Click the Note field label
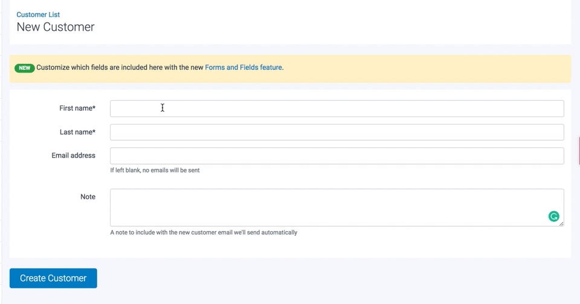The height and width of the screenshot is (304, 580). pyautogui.click(x=88, y=197)
